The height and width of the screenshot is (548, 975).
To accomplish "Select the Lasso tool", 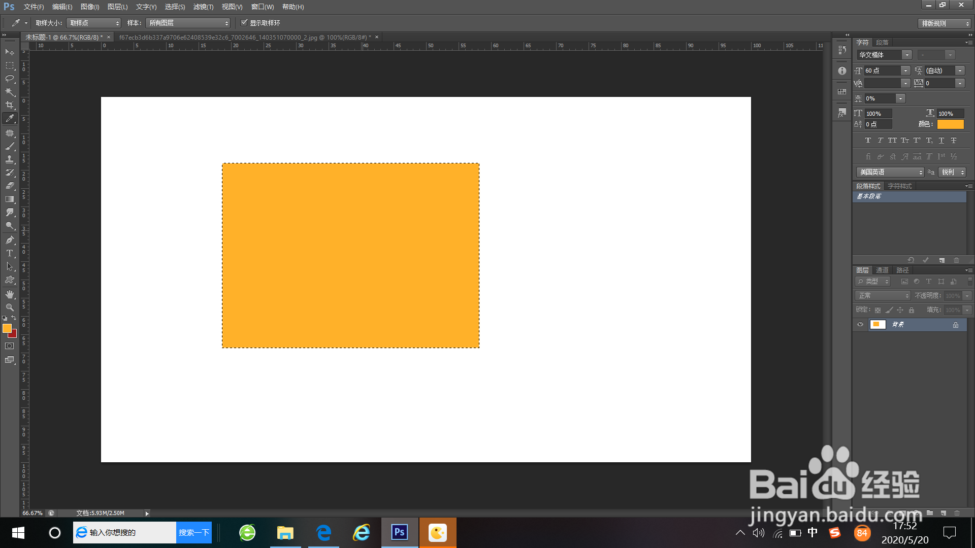I will [x=10, y=79].
